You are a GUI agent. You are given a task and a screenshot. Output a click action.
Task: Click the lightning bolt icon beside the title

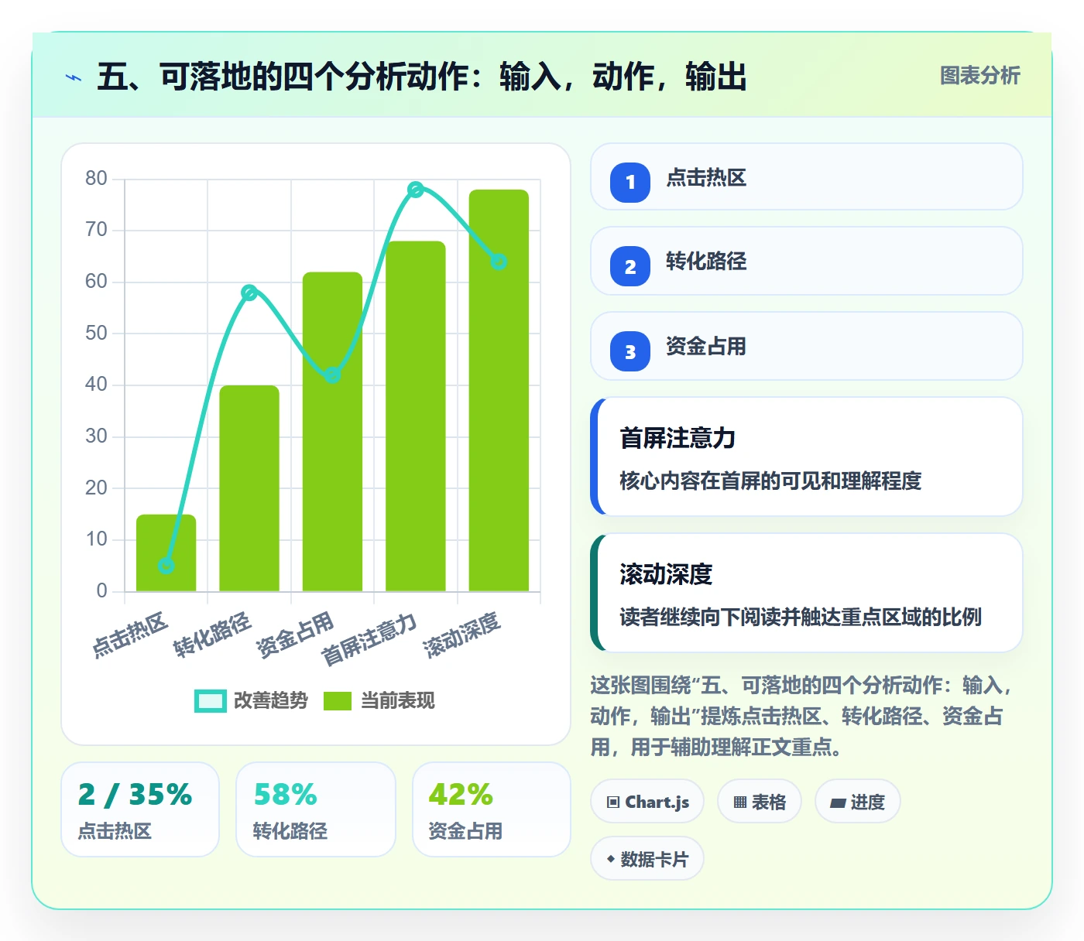tap(74, 77)
